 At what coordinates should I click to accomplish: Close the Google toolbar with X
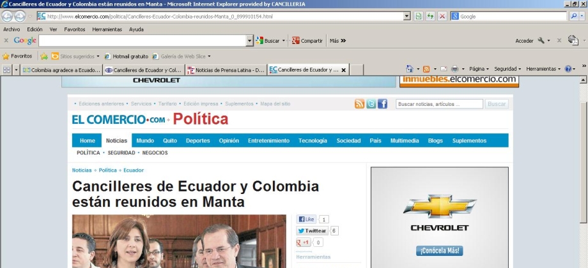(x=6, y=40)
